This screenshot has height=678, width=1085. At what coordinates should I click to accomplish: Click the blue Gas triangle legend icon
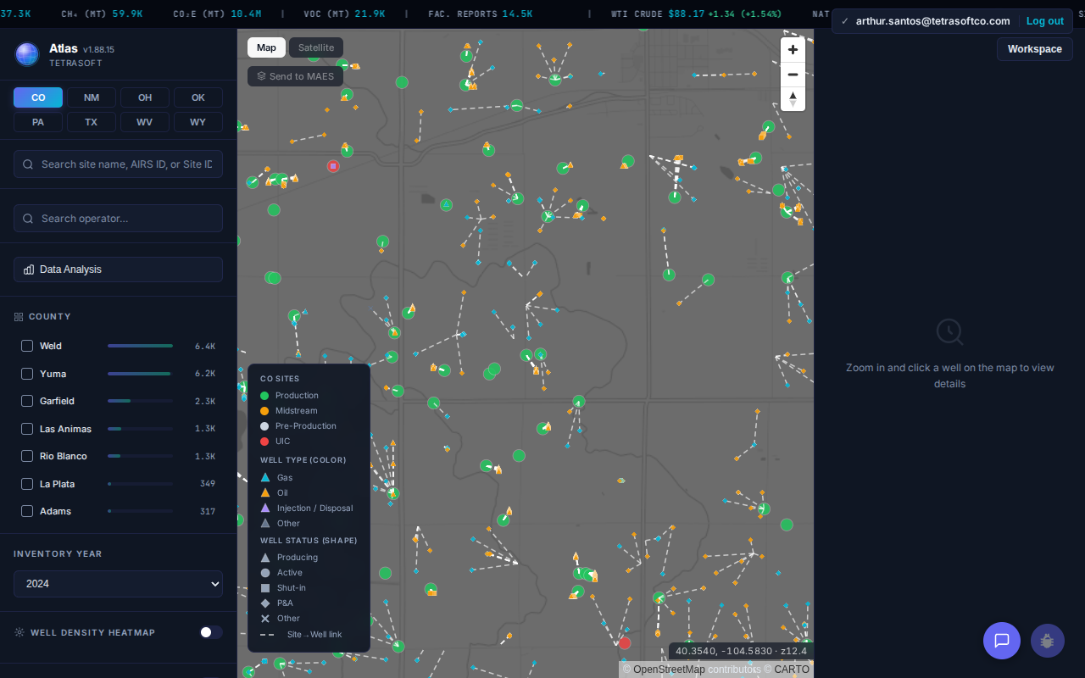tap(265, 477)
